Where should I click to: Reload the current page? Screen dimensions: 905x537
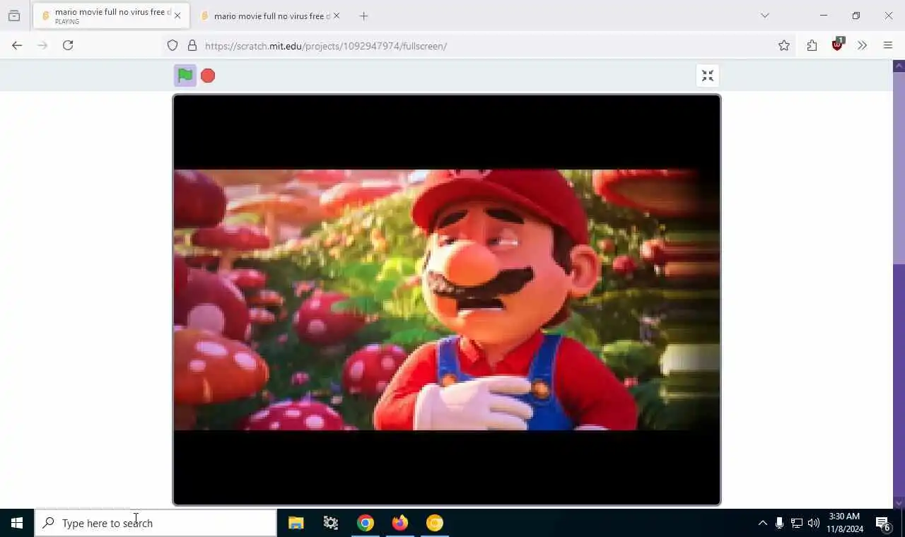coord(68,45)
